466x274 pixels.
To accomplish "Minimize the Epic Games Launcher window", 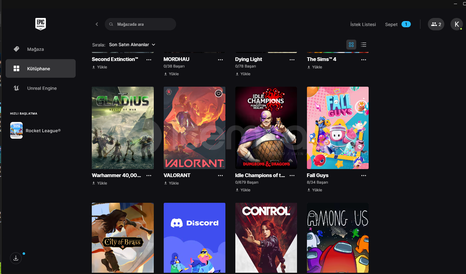I will 455,4.
